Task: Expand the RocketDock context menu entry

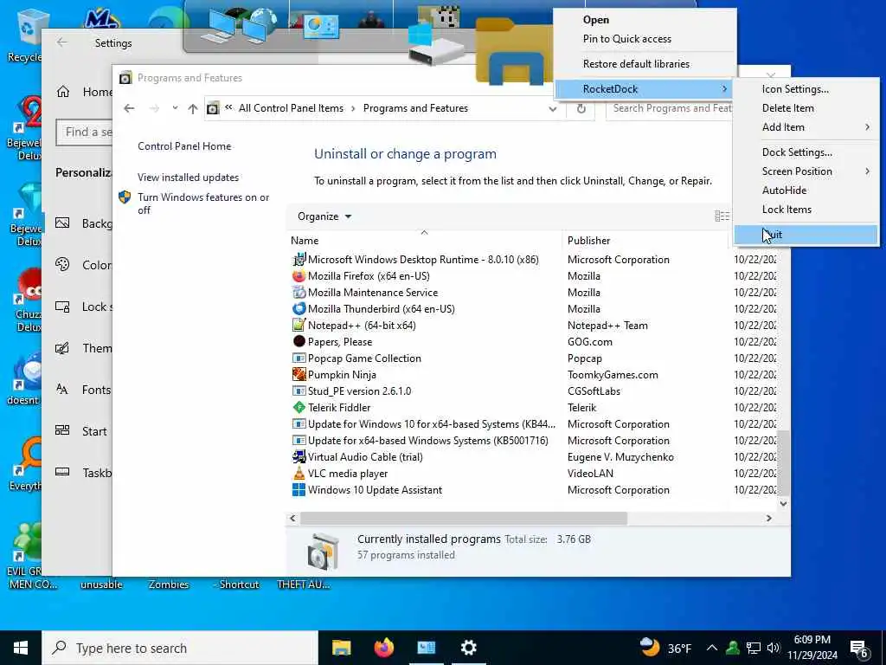Action: coord(644,89)
